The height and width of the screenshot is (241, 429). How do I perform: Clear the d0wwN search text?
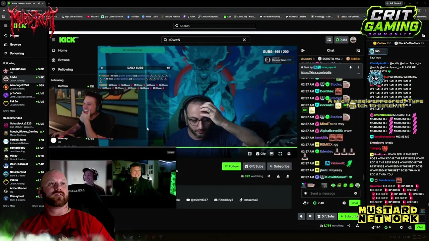(244, 40)
